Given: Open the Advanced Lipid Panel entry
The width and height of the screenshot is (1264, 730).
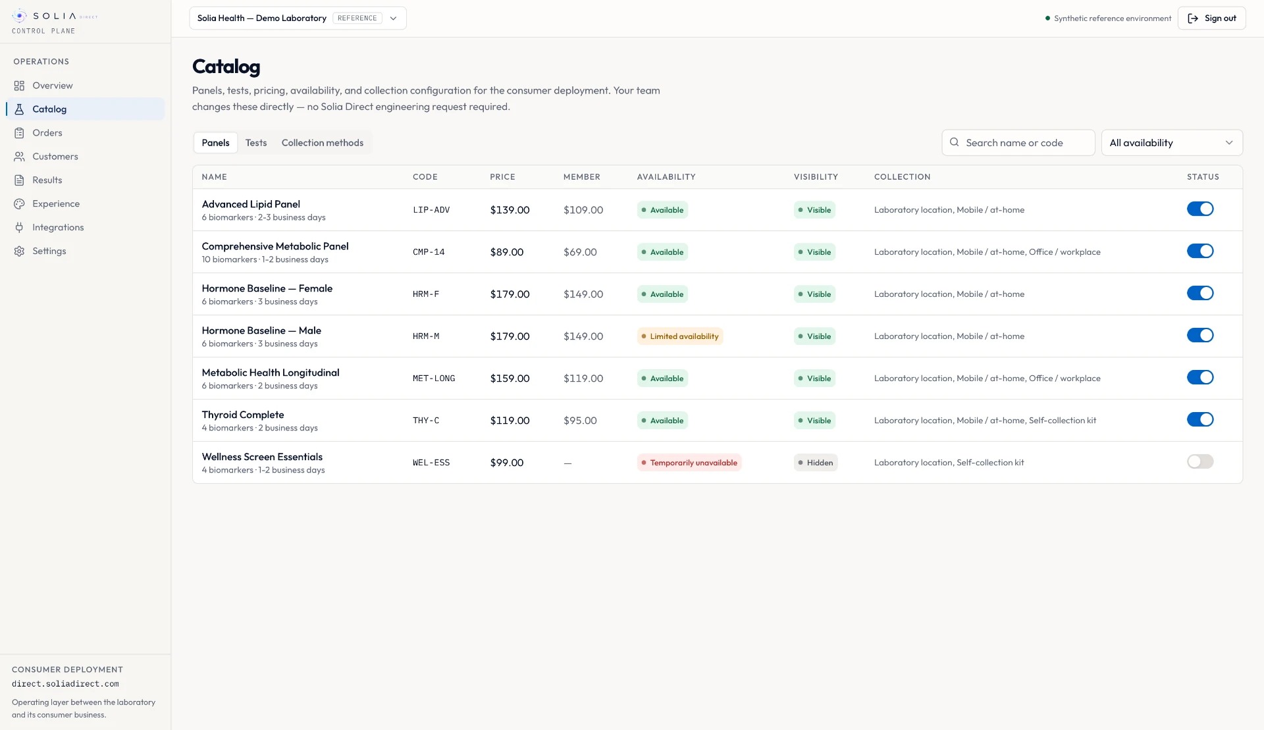Looking at the screenshot, I should pyautogui.click(x=251, y=204).
